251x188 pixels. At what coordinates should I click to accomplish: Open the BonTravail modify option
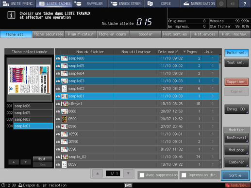tap(236, 138)
